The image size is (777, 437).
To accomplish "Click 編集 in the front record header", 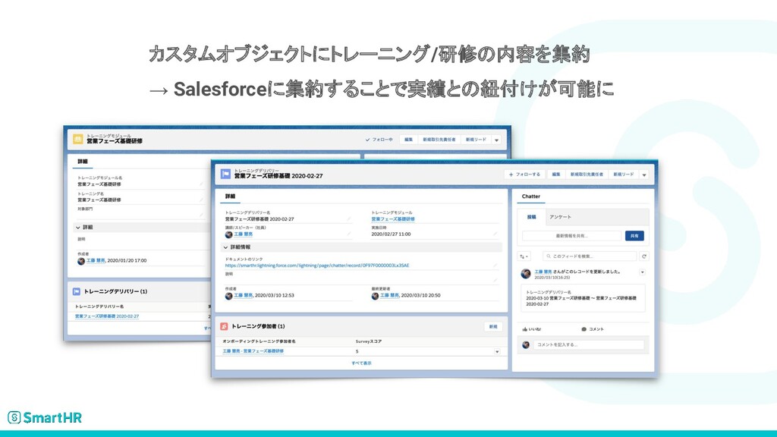I will tap(556, 174).
